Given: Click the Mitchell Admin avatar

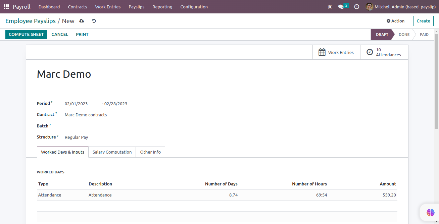Looking at the screenshot, I should coord(369,7).
